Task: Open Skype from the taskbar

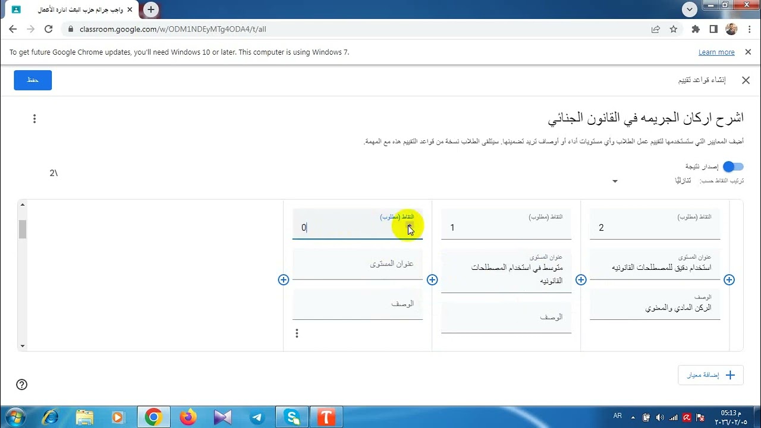Action: (293, 417)
